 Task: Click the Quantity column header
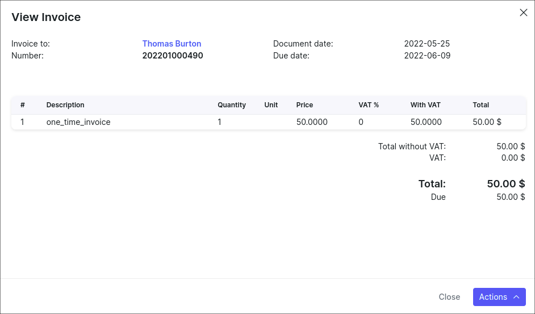click(x=232, y=105)
